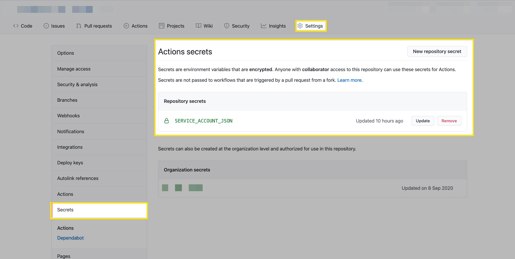Remove the SERVICE_ACCOUNT_JSON secret
The image size is (515, 259).
pos(449,121)
